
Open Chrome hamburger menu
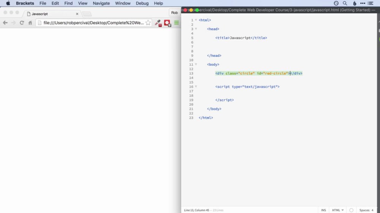tap(176, 23)
